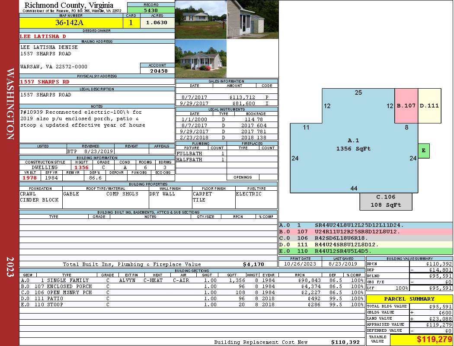Click the front yard house photo thumbnail

click(x=201, y=19)
